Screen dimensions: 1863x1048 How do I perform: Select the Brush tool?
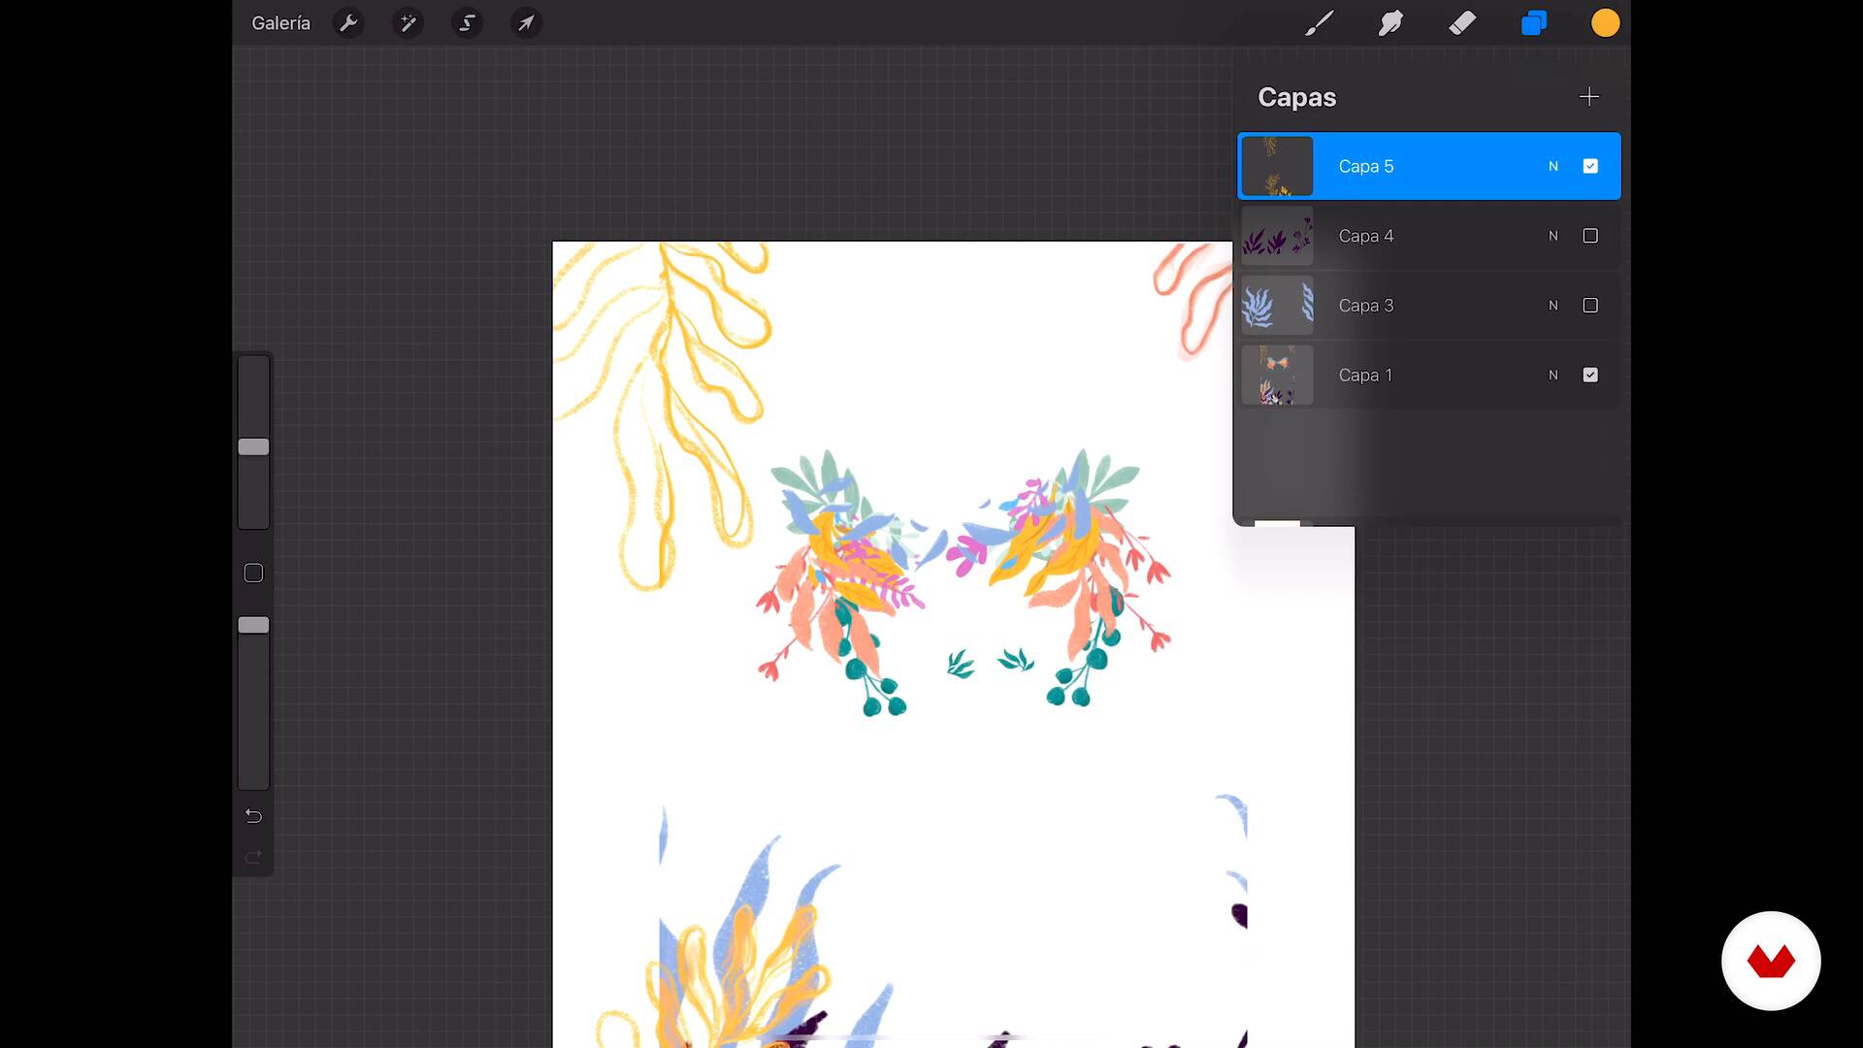pyautogui.click(x=1319, y=22)
